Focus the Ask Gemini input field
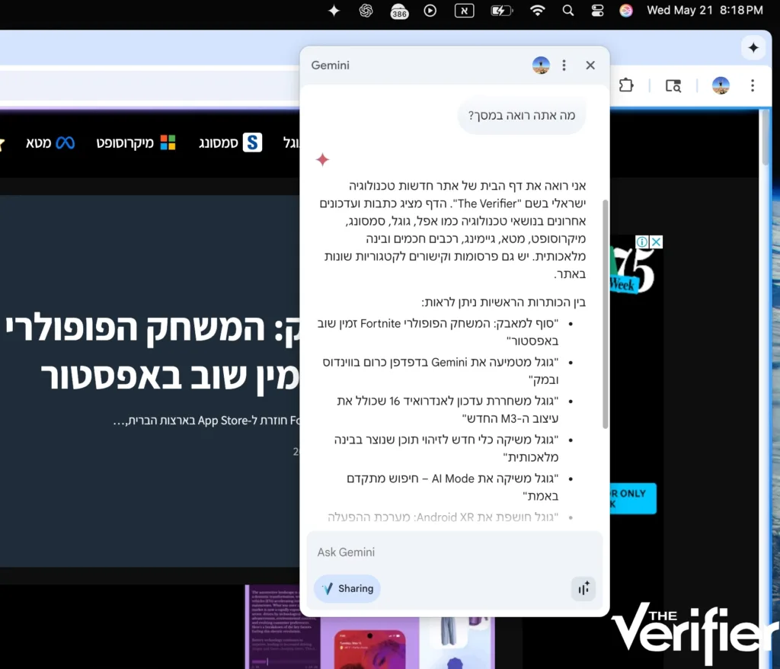Image resolution: width=780 pixels, height=669 pixels. click(x=454, y=552)
